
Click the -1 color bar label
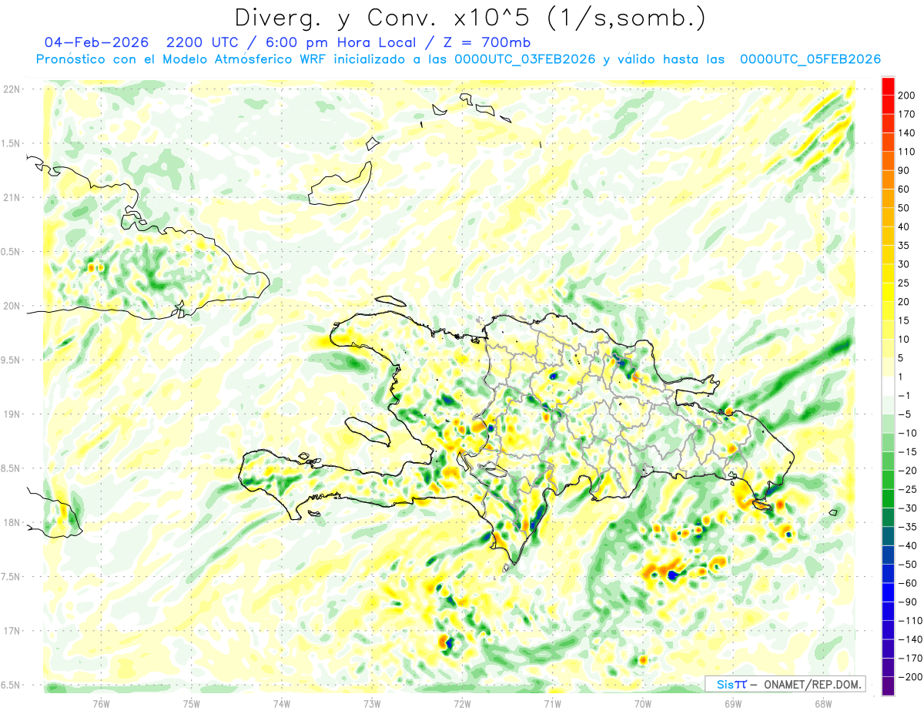(x=904, y=396)
